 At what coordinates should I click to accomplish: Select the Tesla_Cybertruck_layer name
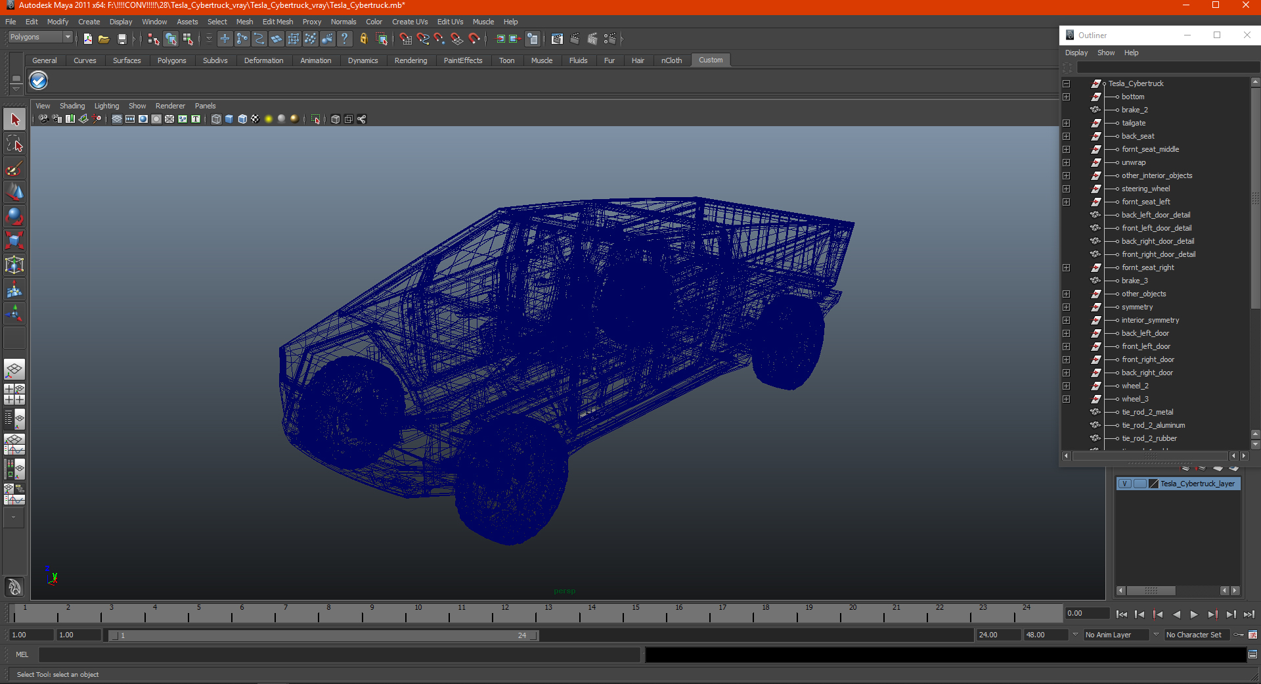pos(1197,484)
